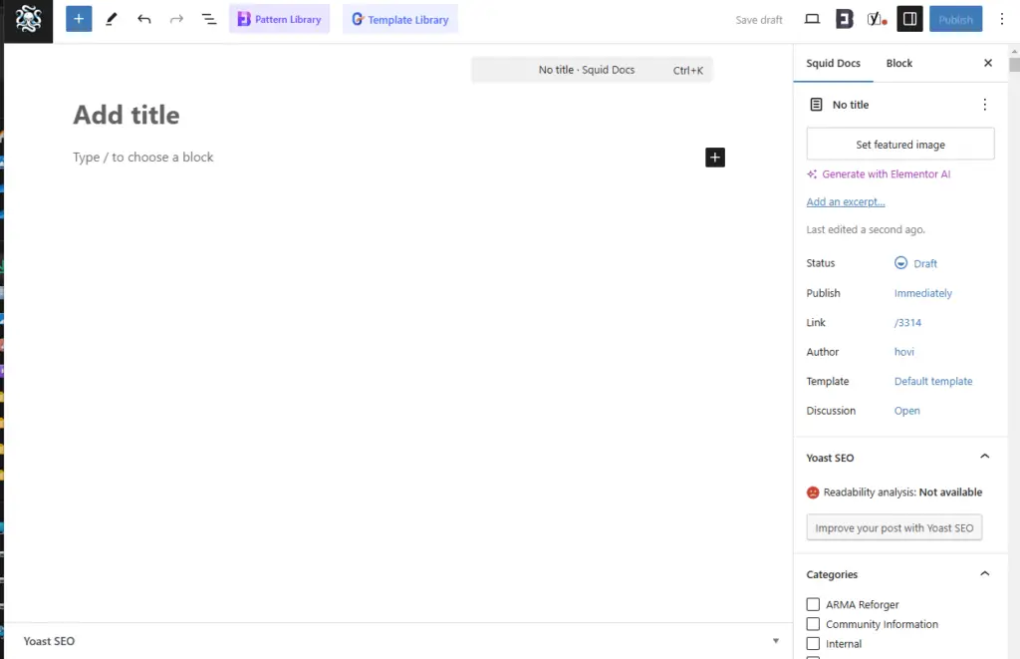Open the Document Overview list icon

[x=209, y=19]
